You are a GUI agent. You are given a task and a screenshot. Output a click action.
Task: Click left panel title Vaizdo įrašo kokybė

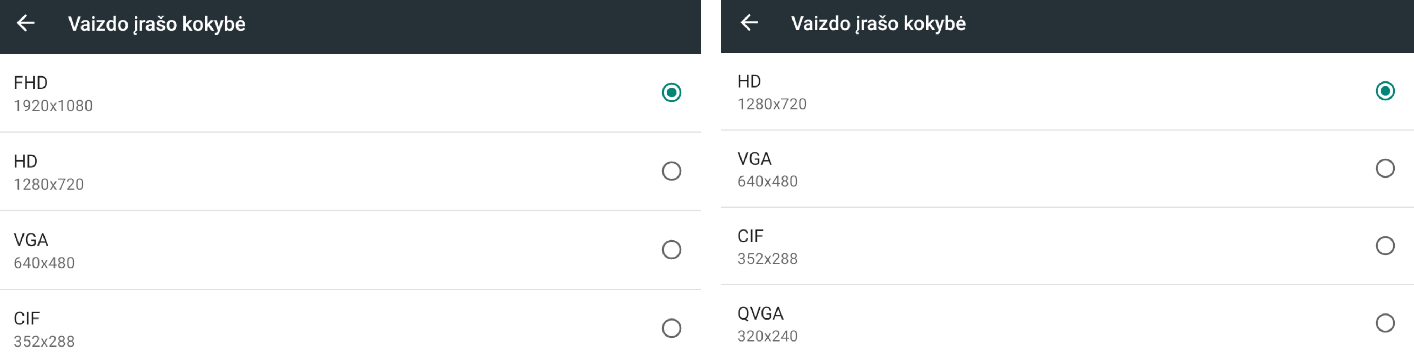click(156, 24)
